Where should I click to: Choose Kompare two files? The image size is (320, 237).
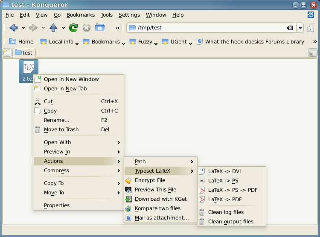[160, 208]
